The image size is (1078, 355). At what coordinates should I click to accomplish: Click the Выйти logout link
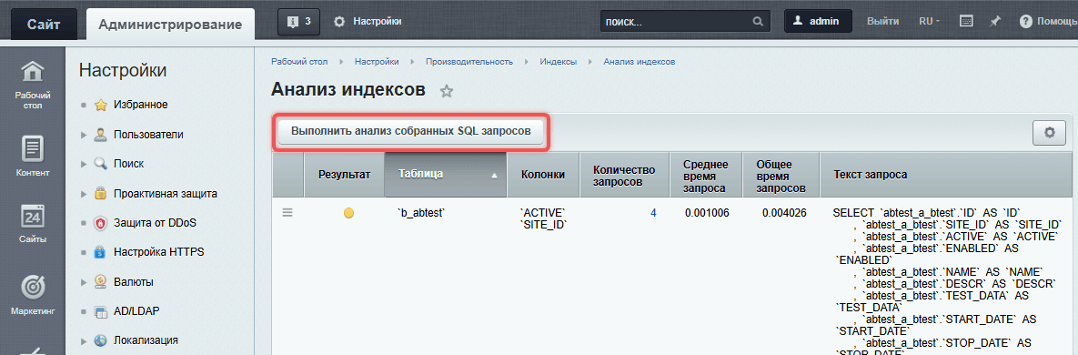tap(882, 21)
